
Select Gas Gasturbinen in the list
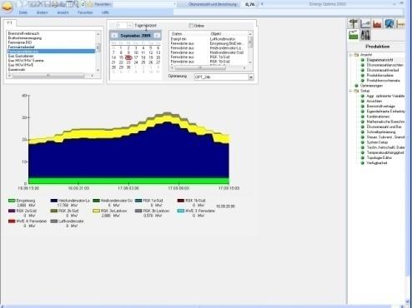[x=51, y=56]
